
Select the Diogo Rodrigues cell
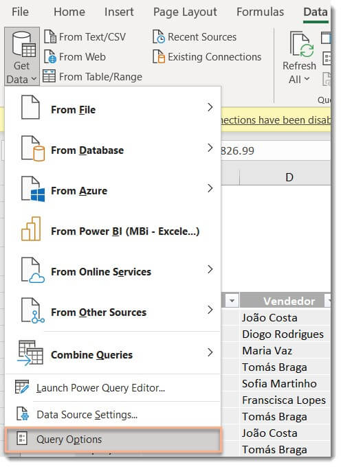coord(285,334)
